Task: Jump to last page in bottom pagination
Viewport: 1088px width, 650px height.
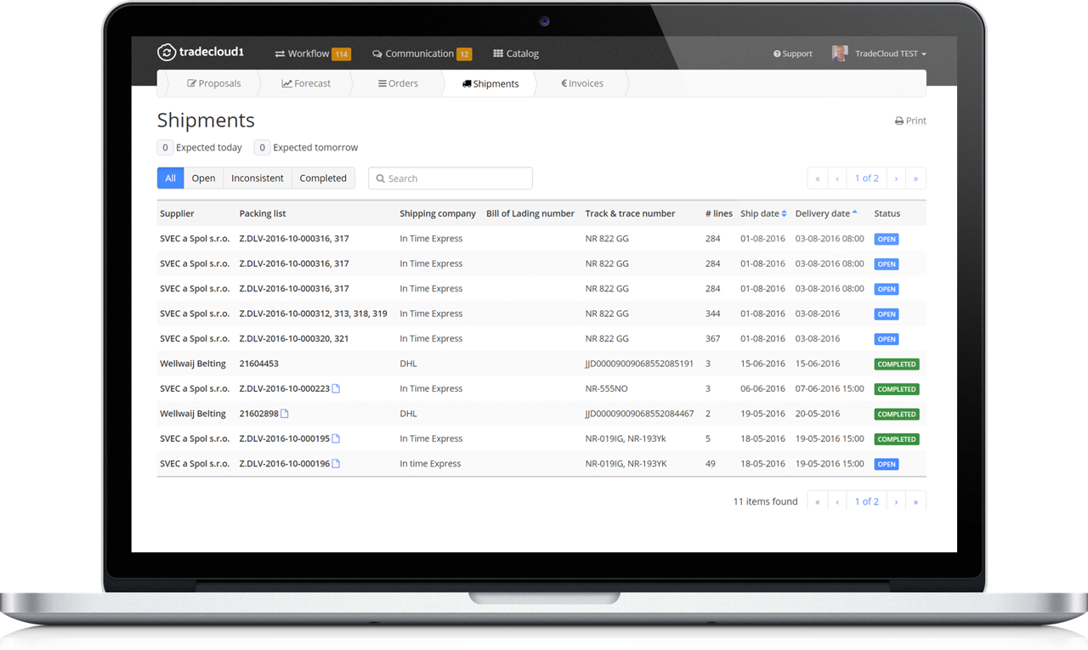Action: 915,501
